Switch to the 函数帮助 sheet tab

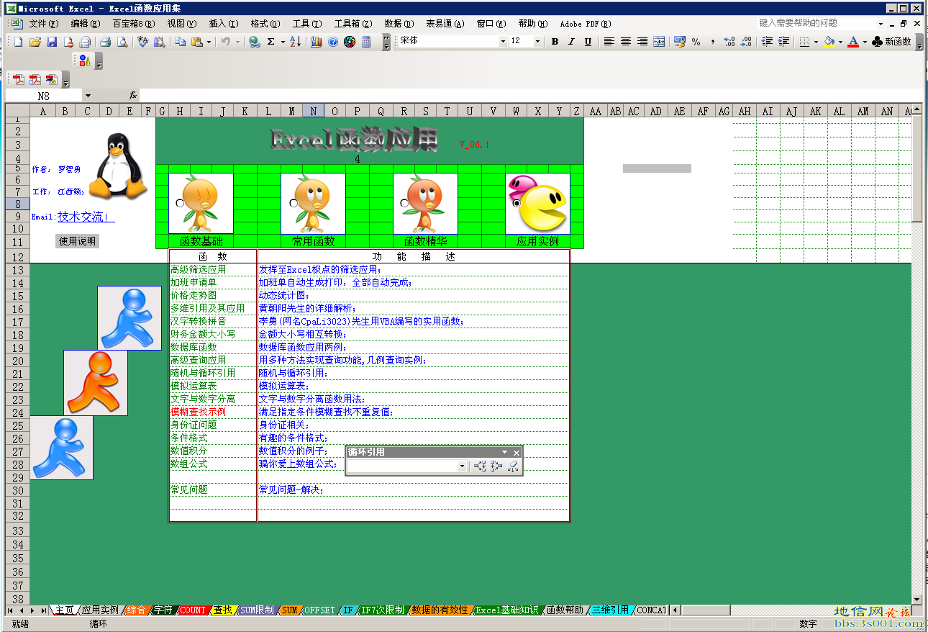pyautogui.click(x=565, y=610)
